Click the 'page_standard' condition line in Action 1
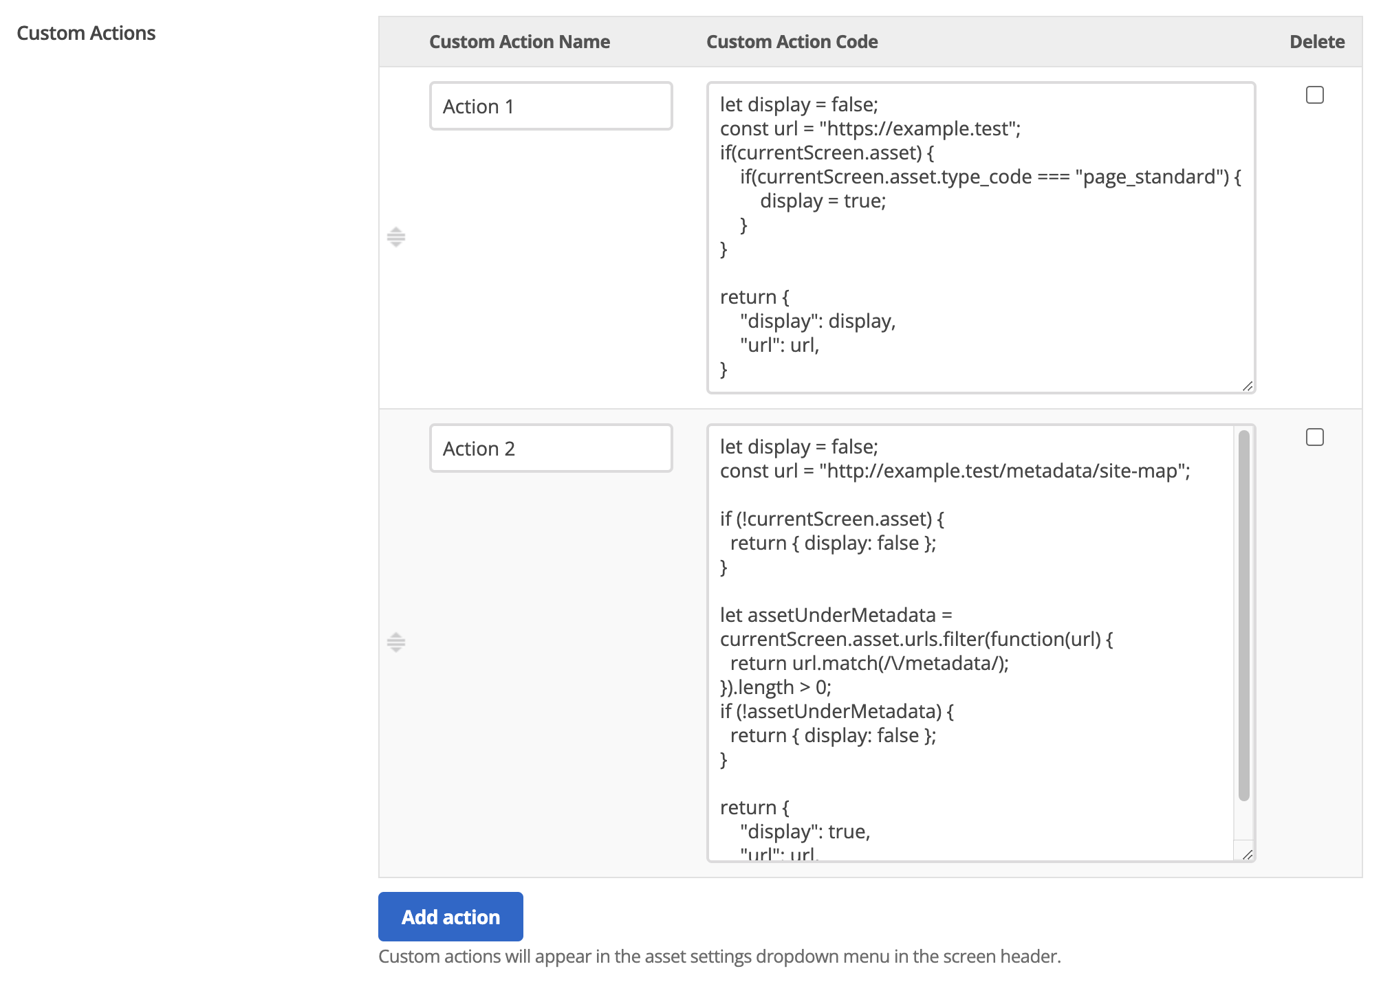 990,177
